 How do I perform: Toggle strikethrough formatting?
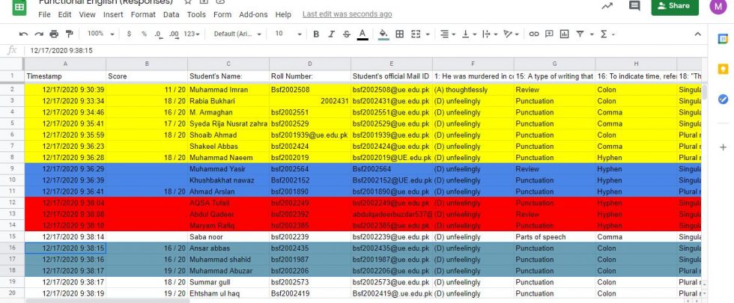pyautogui.click(x=346, y=34)
